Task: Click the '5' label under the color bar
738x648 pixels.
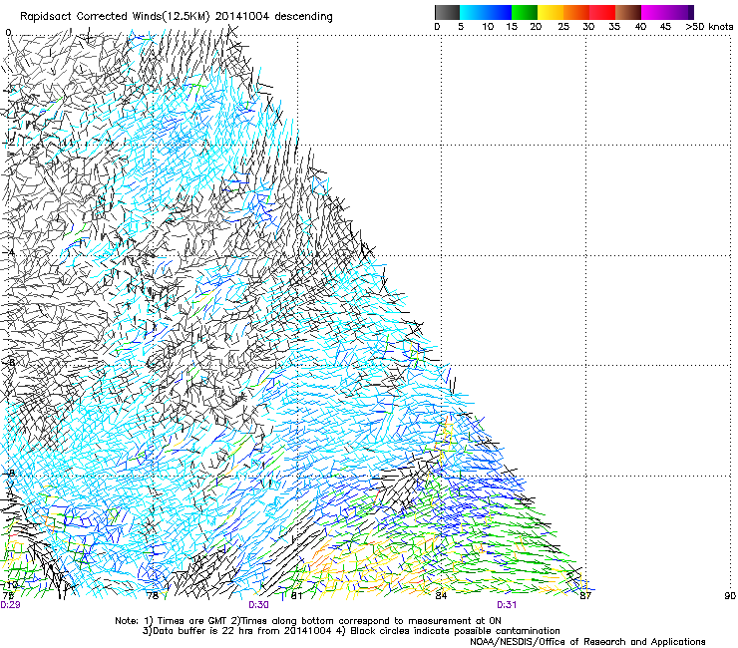Action: [461, 27]
